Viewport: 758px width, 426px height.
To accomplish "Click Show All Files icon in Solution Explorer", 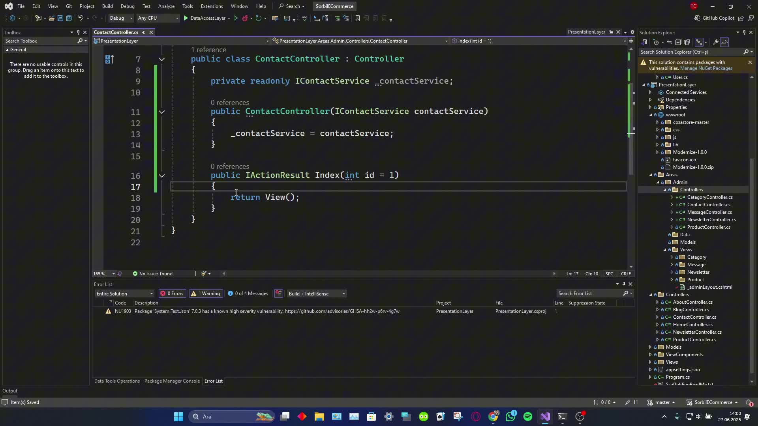I will pyautogui.click(x=687, y=42).
